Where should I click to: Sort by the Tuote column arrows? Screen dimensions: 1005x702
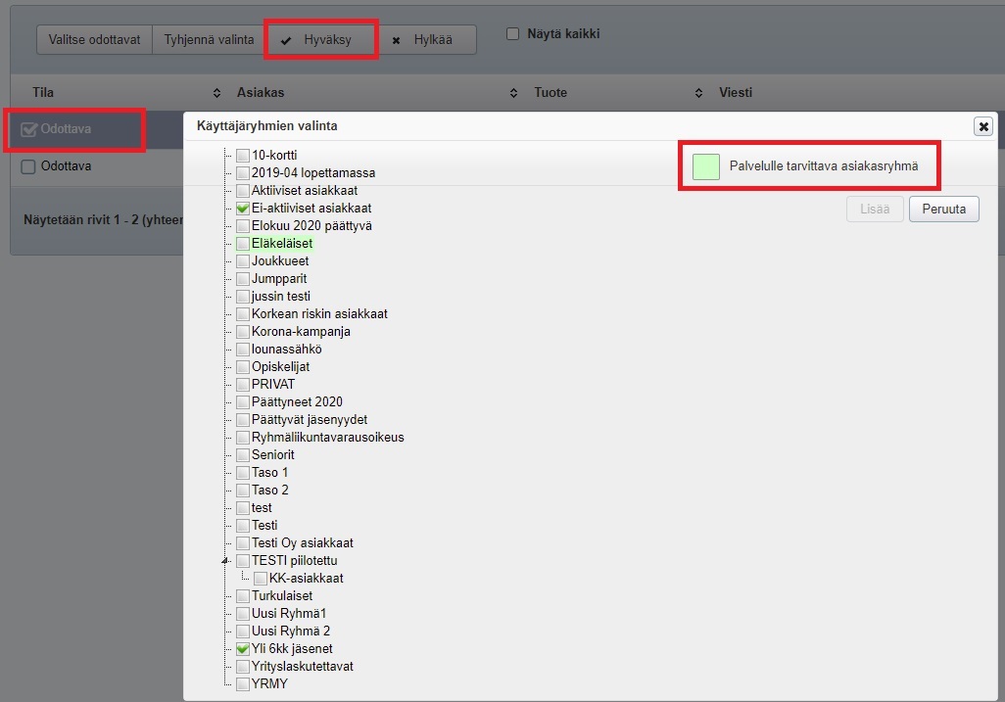(x=698, y=93)
